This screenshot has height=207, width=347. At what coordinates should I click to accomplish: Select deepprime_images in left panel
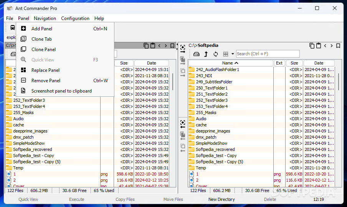30,131
